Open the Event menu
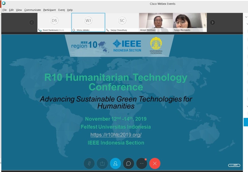248x172 pixels. click(61, 10)
